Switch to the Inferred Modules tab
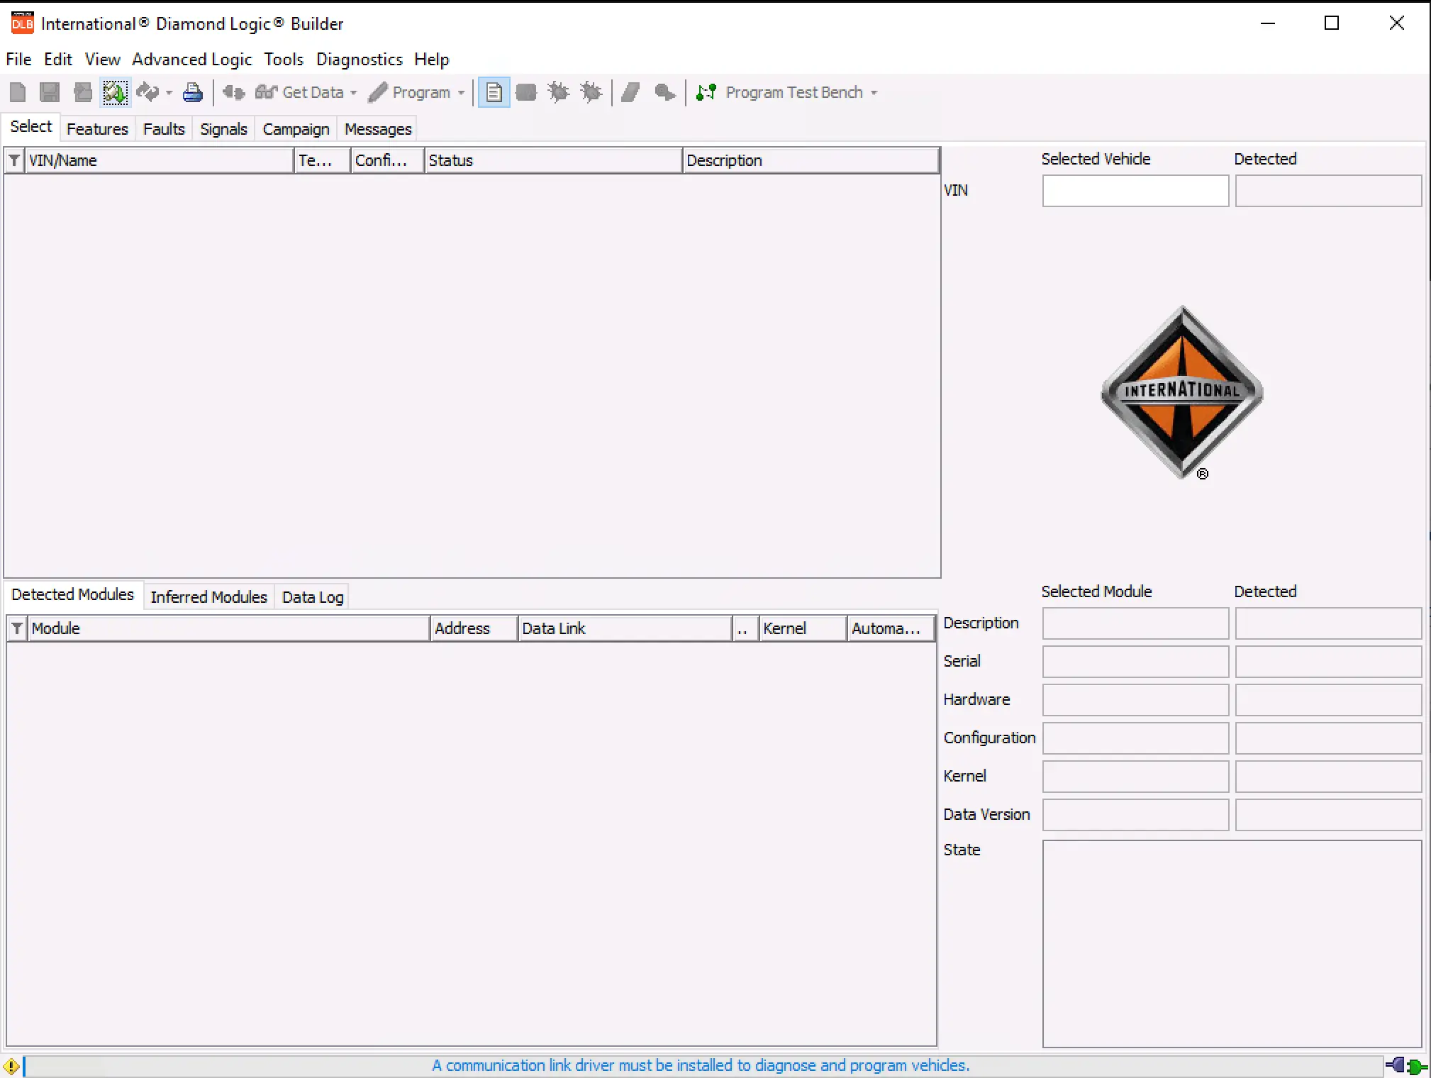 (208, 597)
